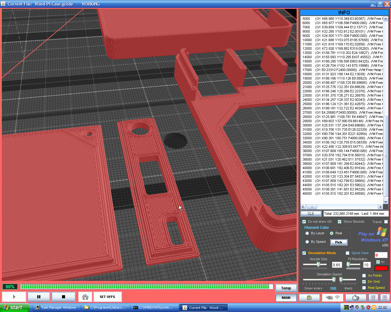Click the Safely Remove Hardware tray icon
The width and height of the screenshot is (391, 312).
coord(363,307)
